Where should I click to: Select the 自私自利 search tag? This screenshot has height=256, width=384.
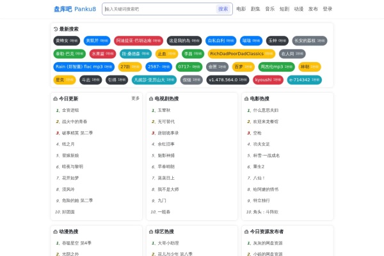221,41
